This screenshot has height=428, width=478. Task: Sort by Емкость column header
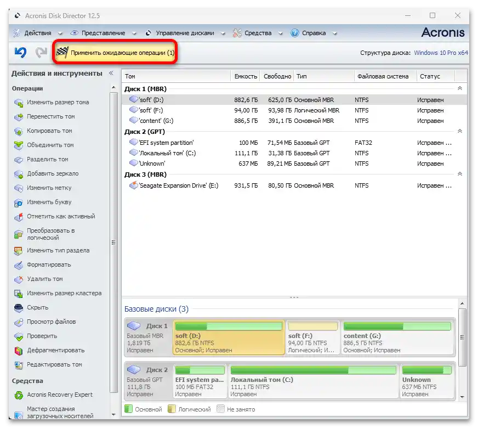click(245, 76)
